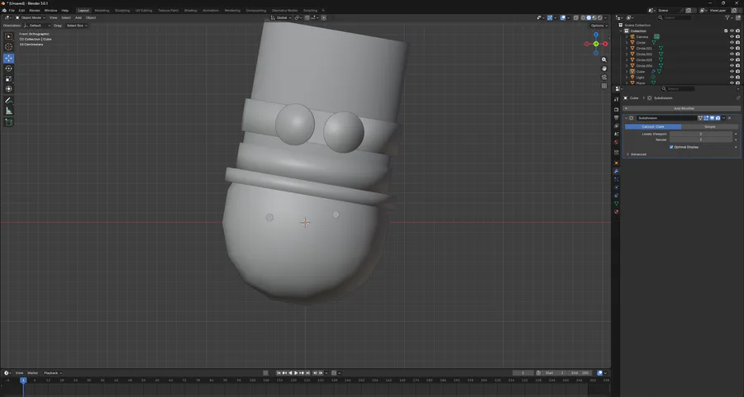This screenshot has height=397, width=744.
Task: Open the Drag Select Box dropdown
Action: click(77, 25)
